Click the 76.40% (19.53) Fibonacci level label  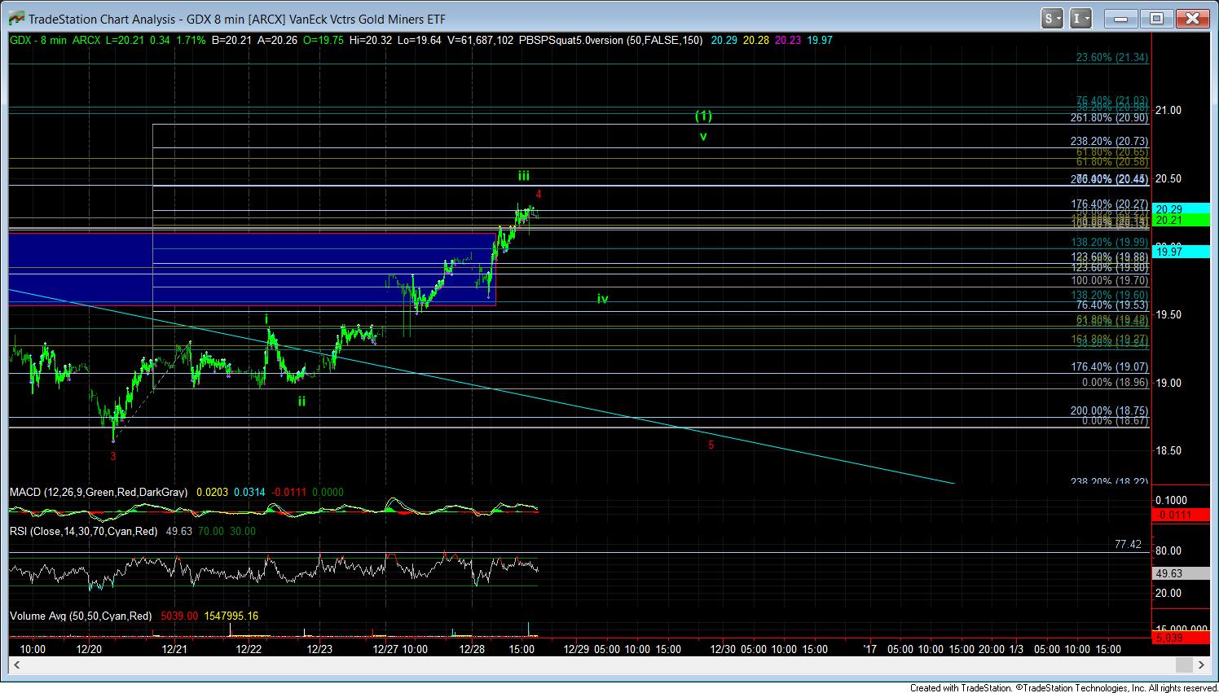click(x=1111, y=305)
